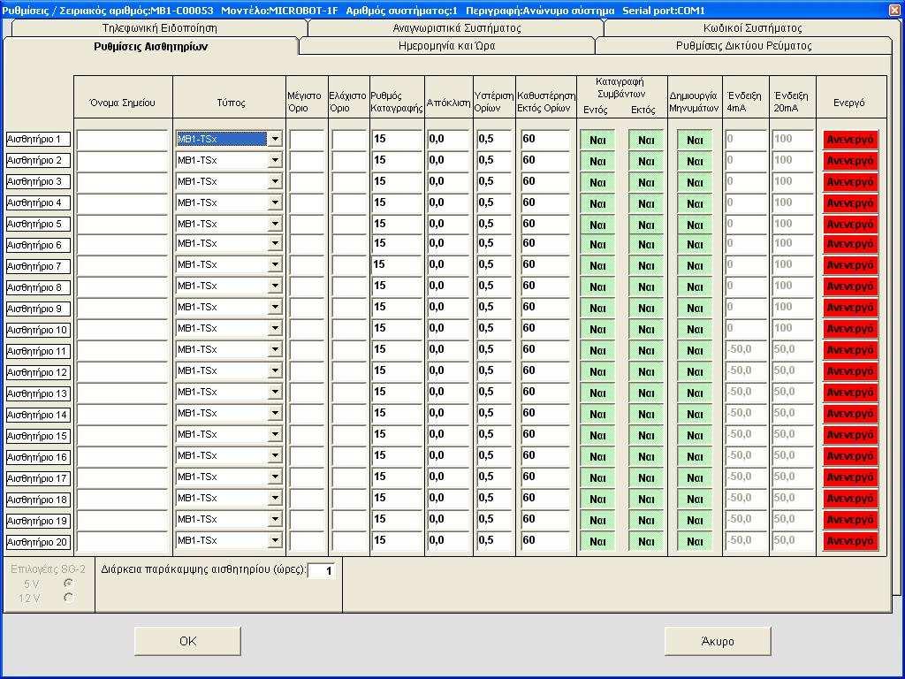This screenshot has width=905, height=679.
Task: Switch to Αναγνωριστικά Συστήματος tab
Action: 457,27
